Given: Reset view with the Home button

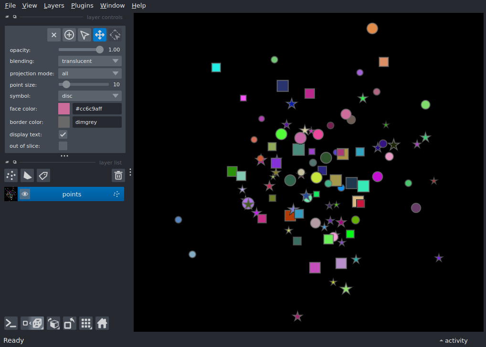Looking at the screenshot, I should click(x=102, y=323).
